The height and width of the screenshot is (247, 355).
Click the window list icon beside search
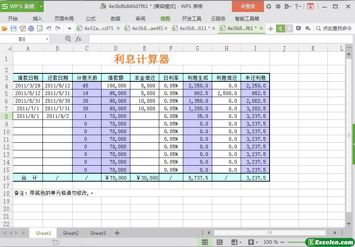[308, 28]
